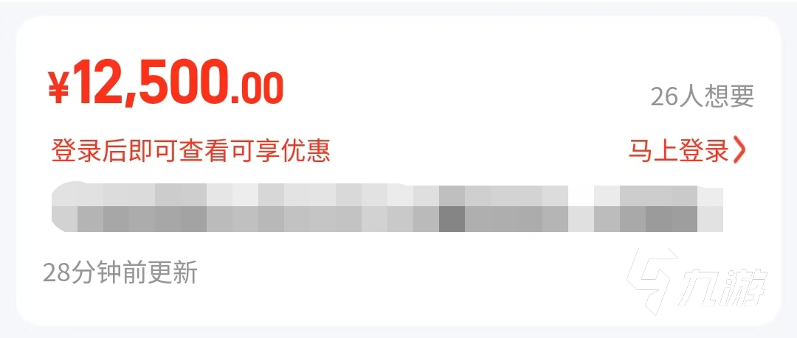797x338 pixels.
Task: Tap the 马上登录 login link
Action: 687,150
